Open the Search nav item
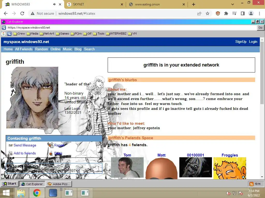The image size is (265, 198). (x=89, y=49)
